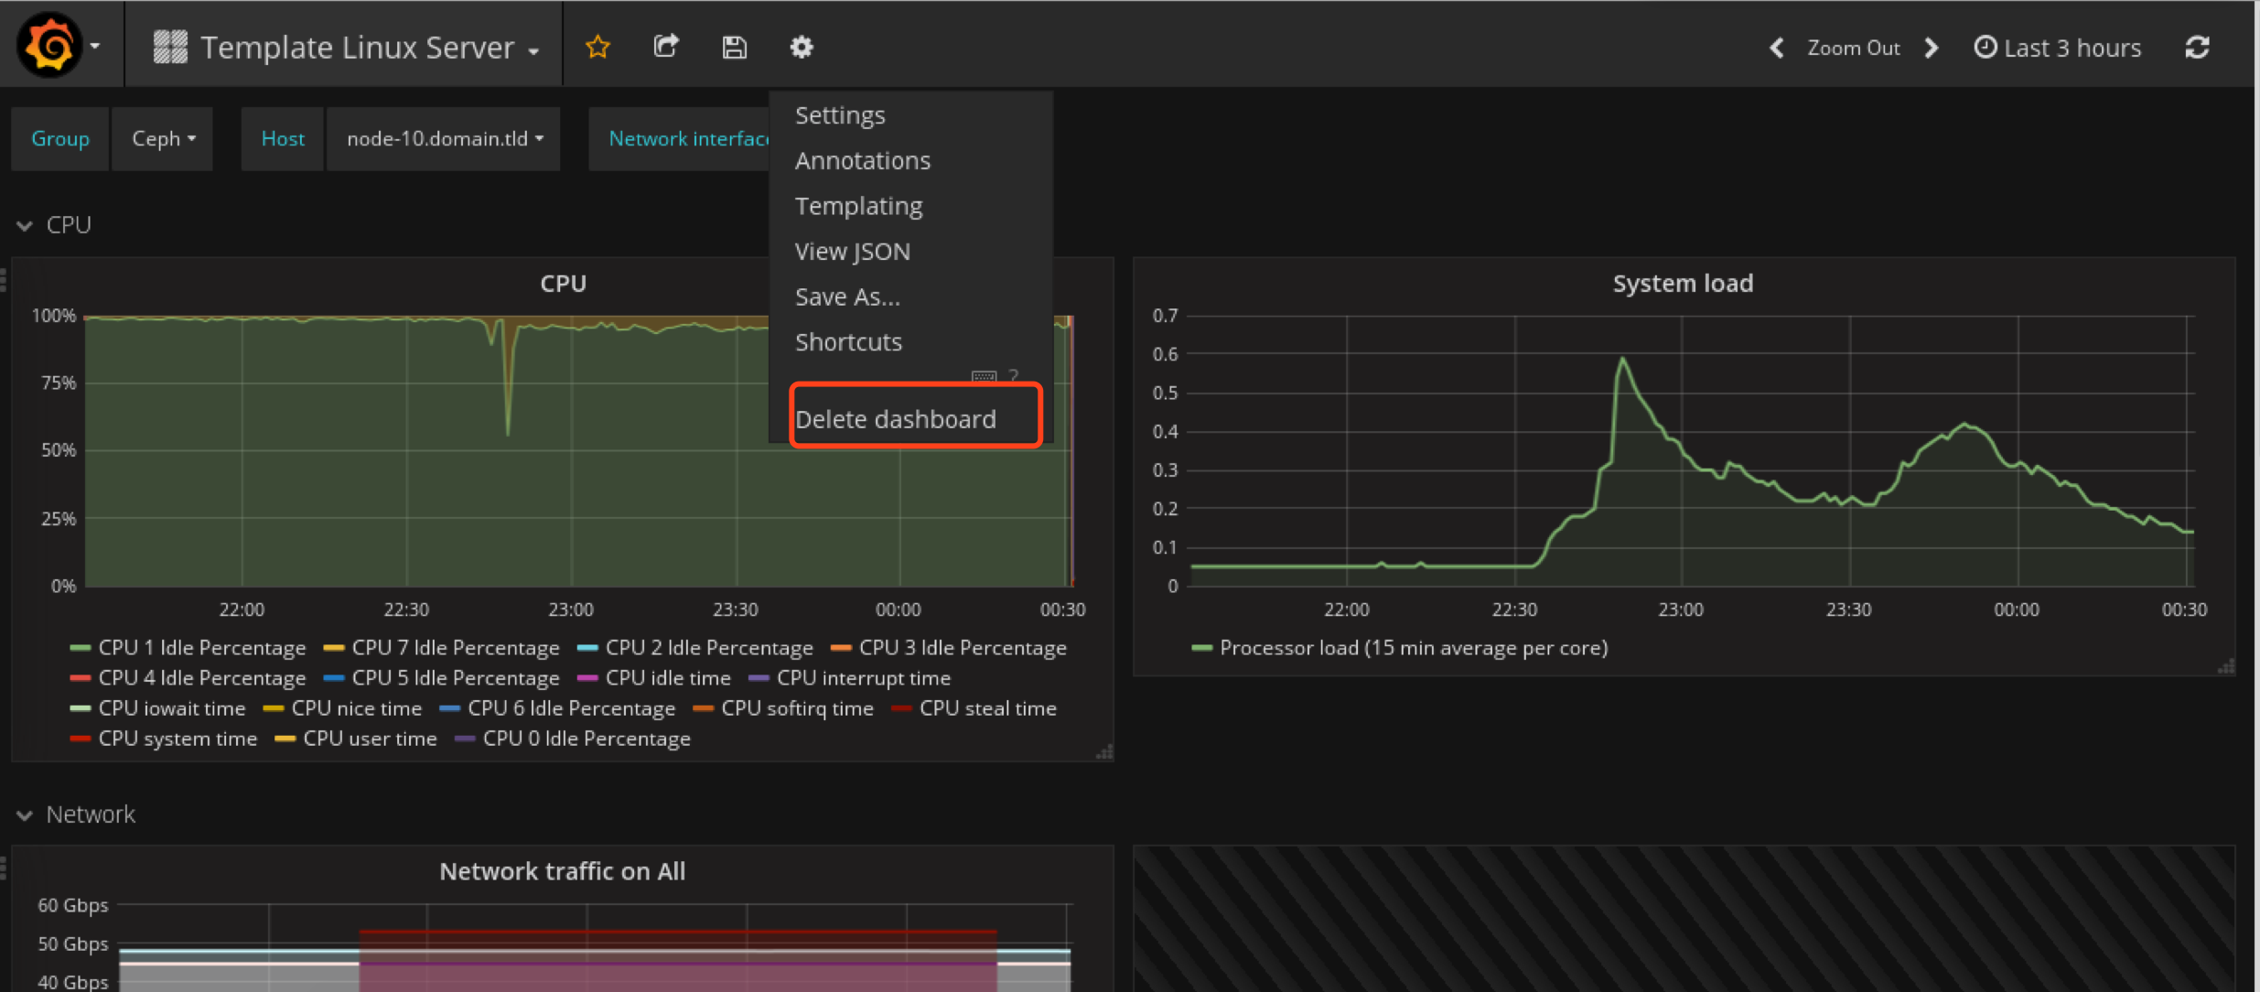Select Delete dashboard from the menu
2260x992 pixels.
coord(896,419)
